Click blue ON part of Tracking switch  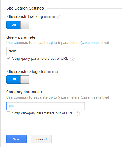pyautogui.click(x=14, y=25)
